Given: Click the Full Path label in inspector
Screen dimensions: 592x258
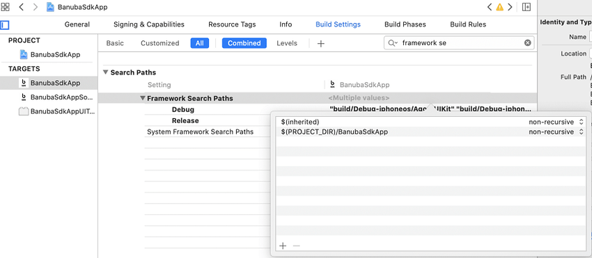Looking at the screenshot, I should [573, 77].
